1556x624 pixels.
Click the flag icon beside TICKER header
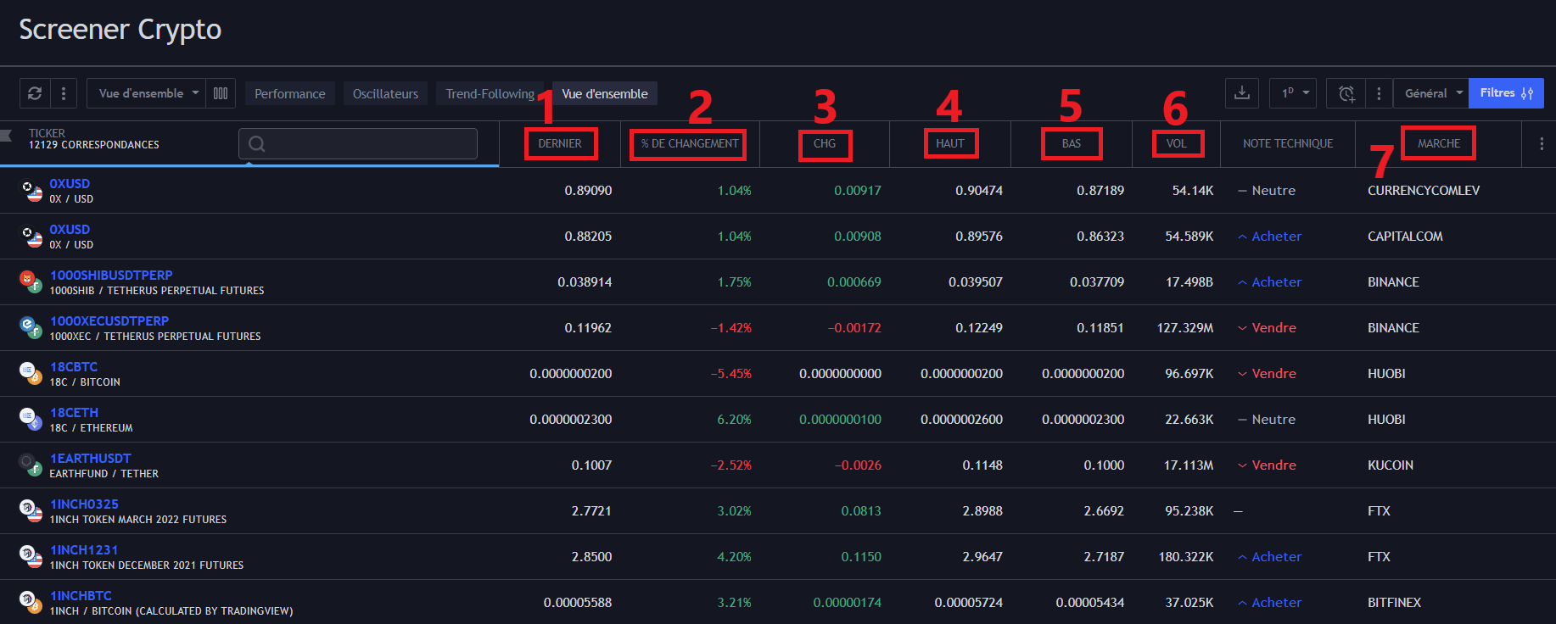coord(7,136)
